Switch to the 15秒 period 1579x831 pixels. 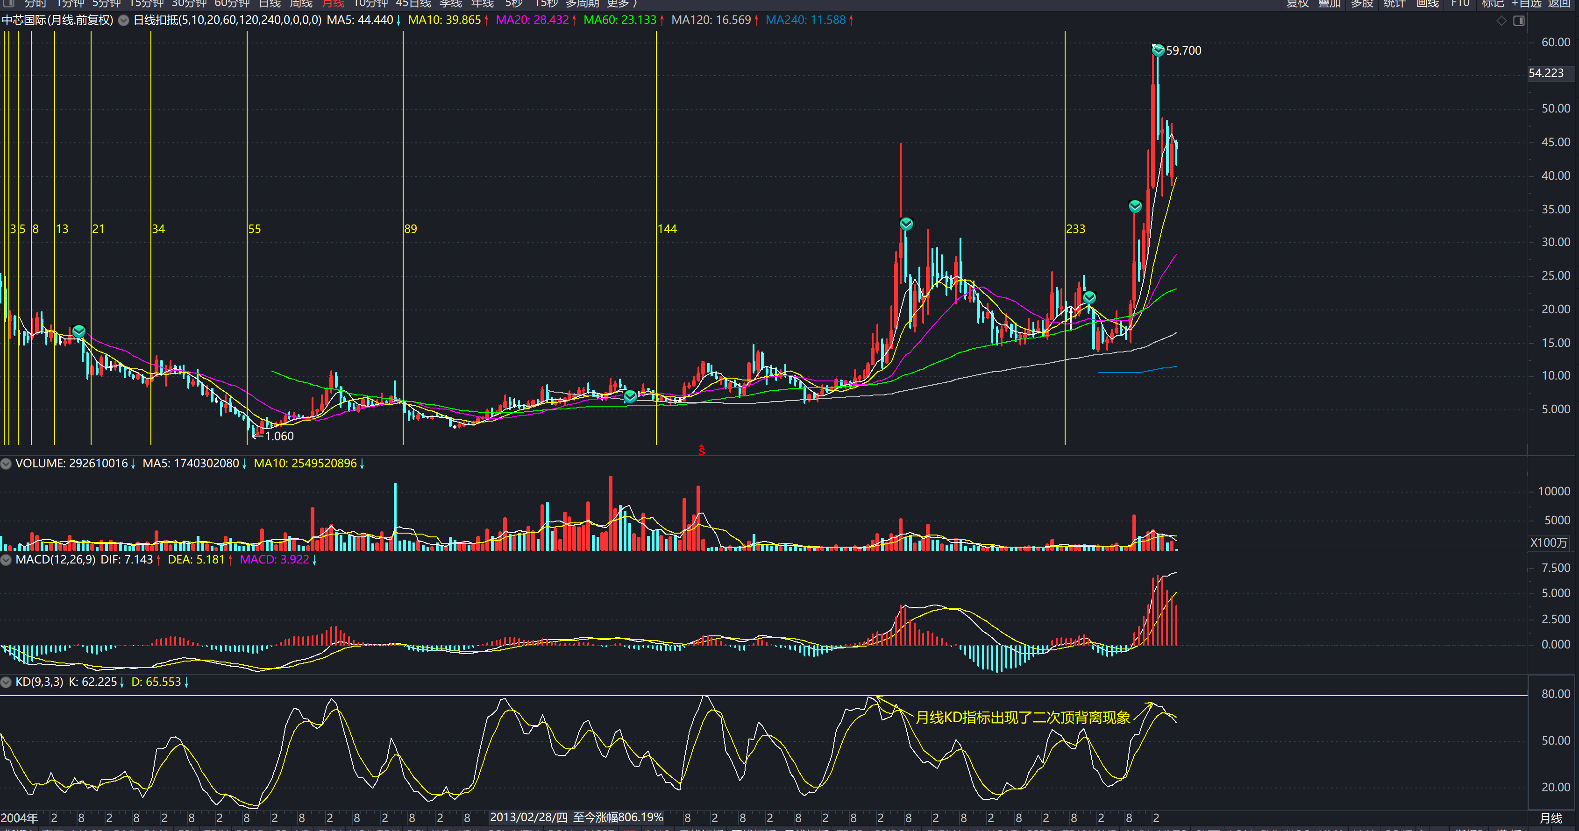(546, 4)
